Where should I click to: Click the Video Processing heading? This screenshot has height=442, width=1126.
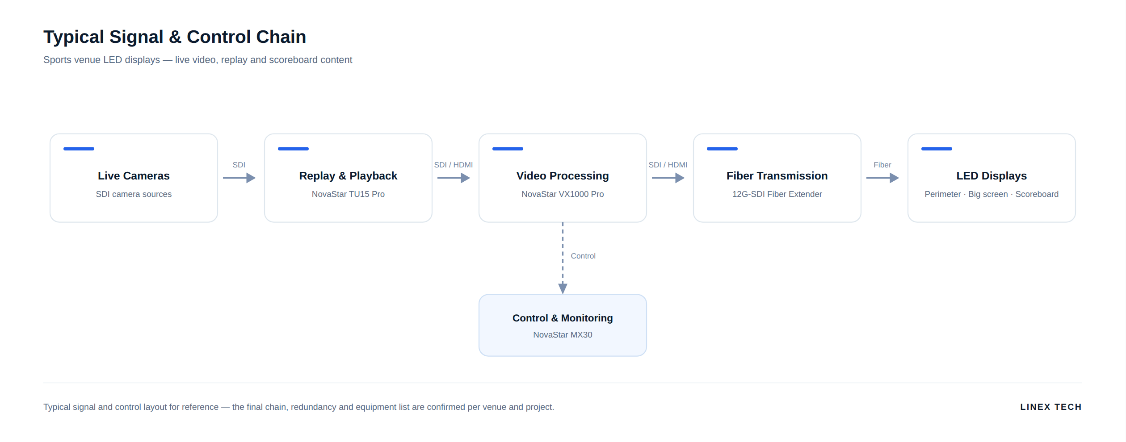tap(563, 176)
